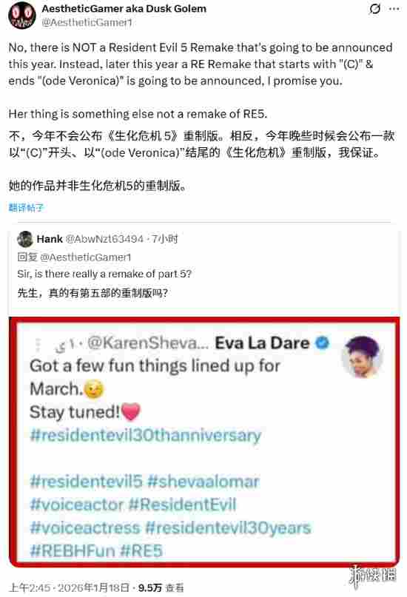Click the @AestheticGamer1 reply mention in quote

point(85,257)
